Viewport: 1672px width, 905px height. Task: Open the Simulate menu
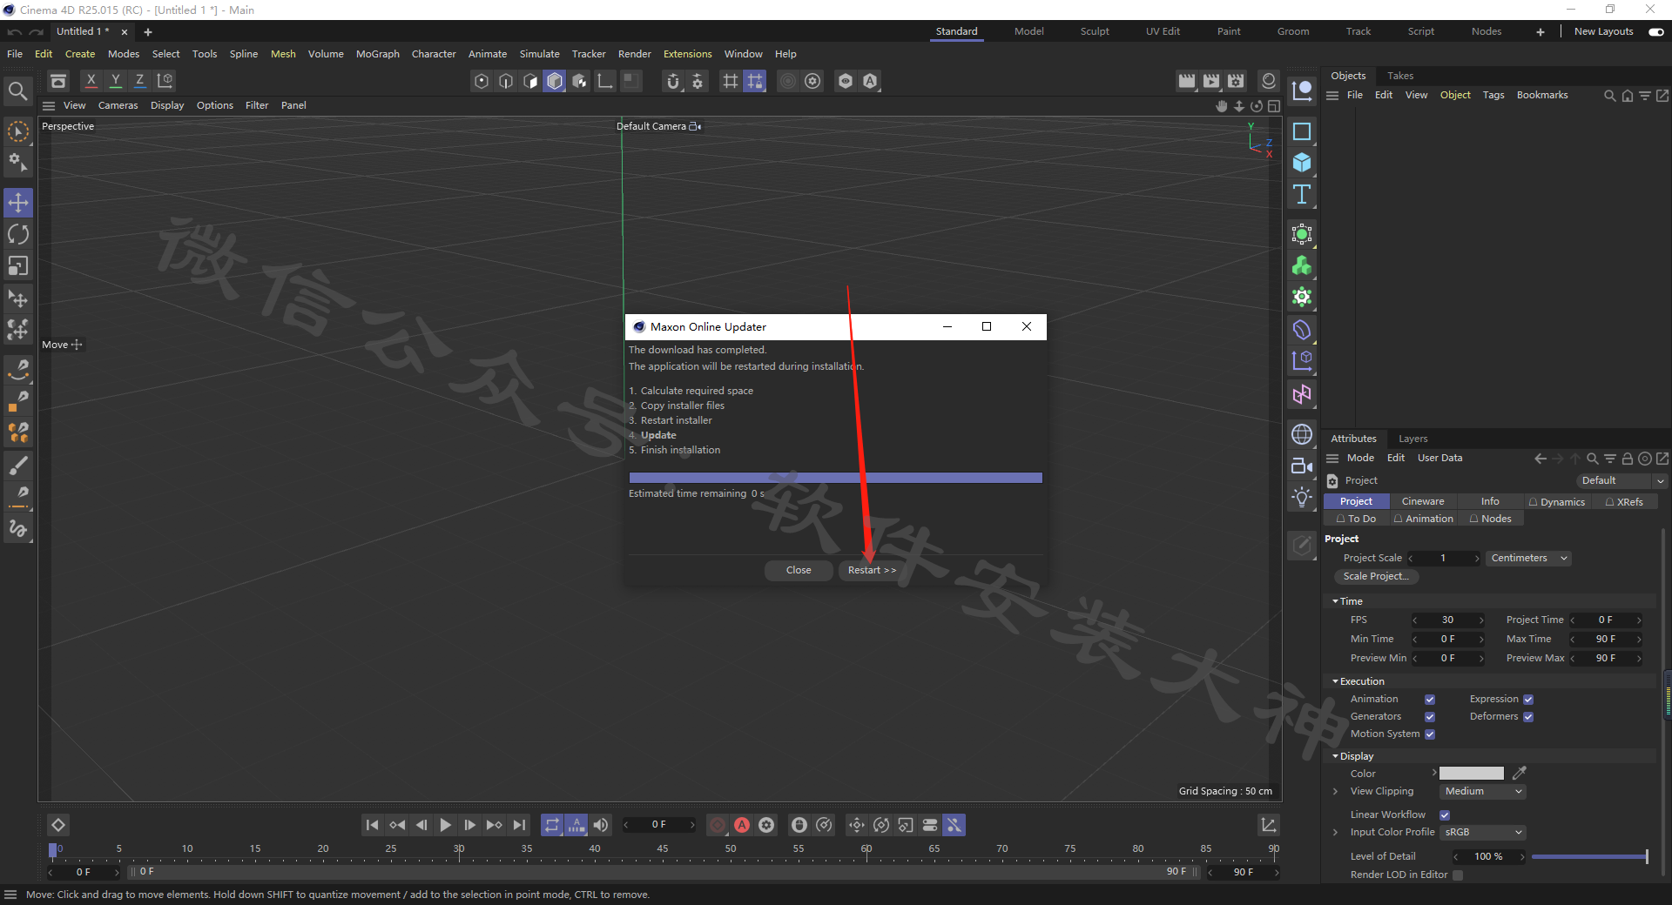click(540, 54)
